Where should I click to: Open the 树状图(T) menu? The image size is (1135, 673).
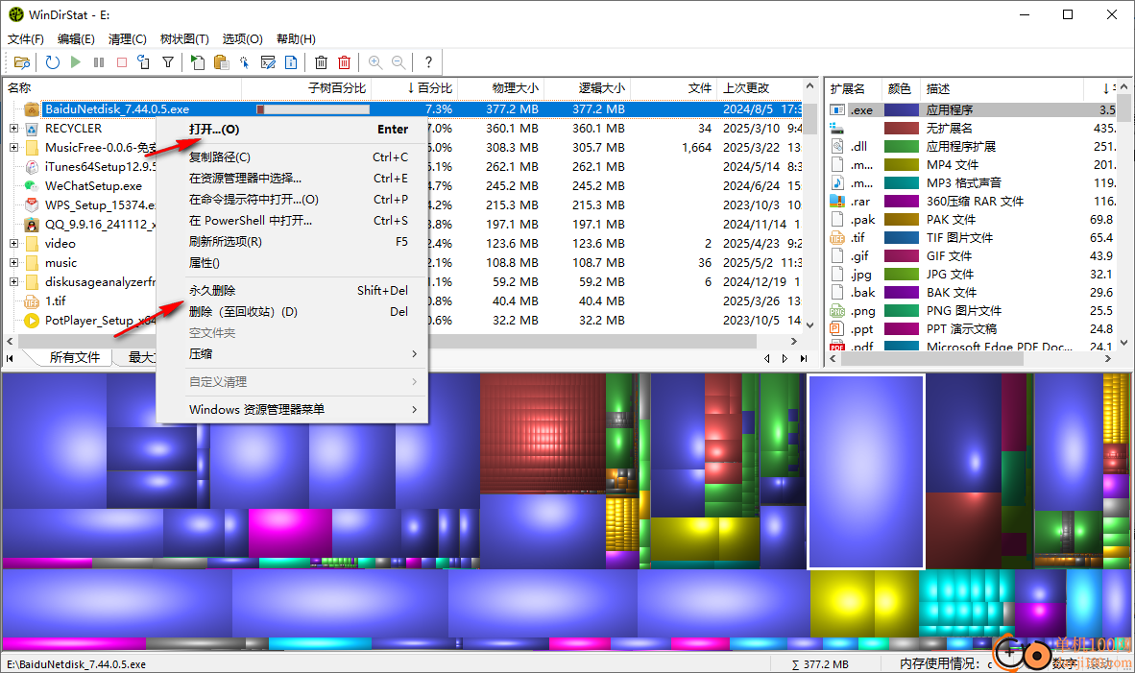click(x=184, y=39)
